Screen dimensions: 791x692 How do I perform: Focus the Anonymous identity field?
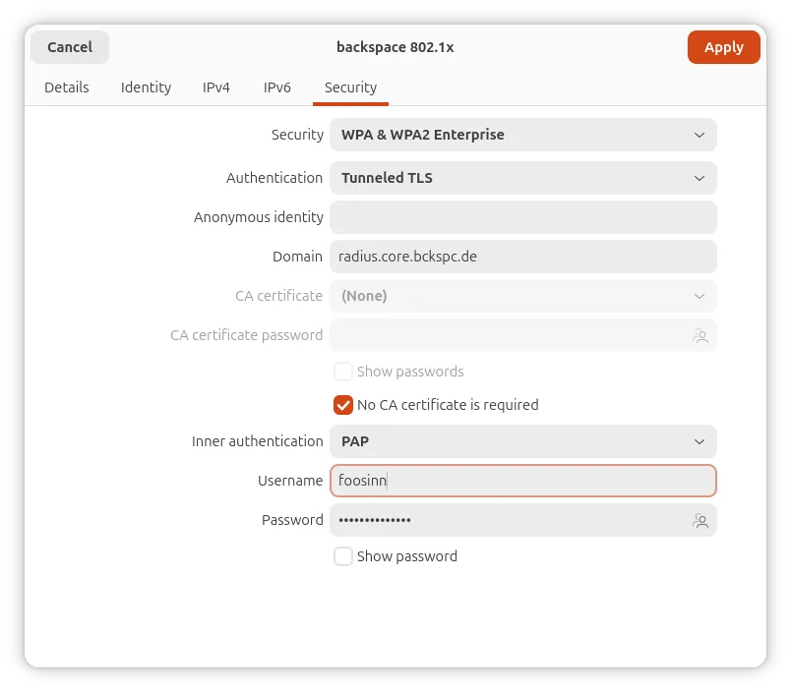tap(523, 217)
